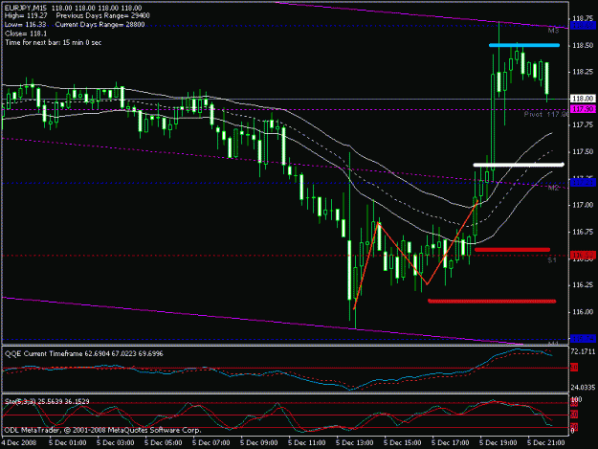598x449 pixels.
Task: Click the ODL MetaTrader copyright text
Action: pos(102,430)
